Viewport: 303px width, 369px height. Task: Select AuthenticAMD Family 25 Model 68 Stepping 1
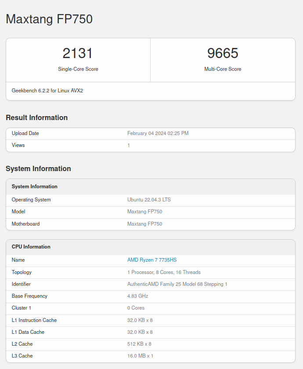177,284
